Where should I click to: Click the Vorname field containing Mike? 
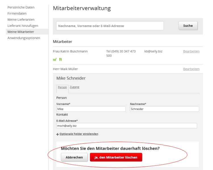point(91,109)
